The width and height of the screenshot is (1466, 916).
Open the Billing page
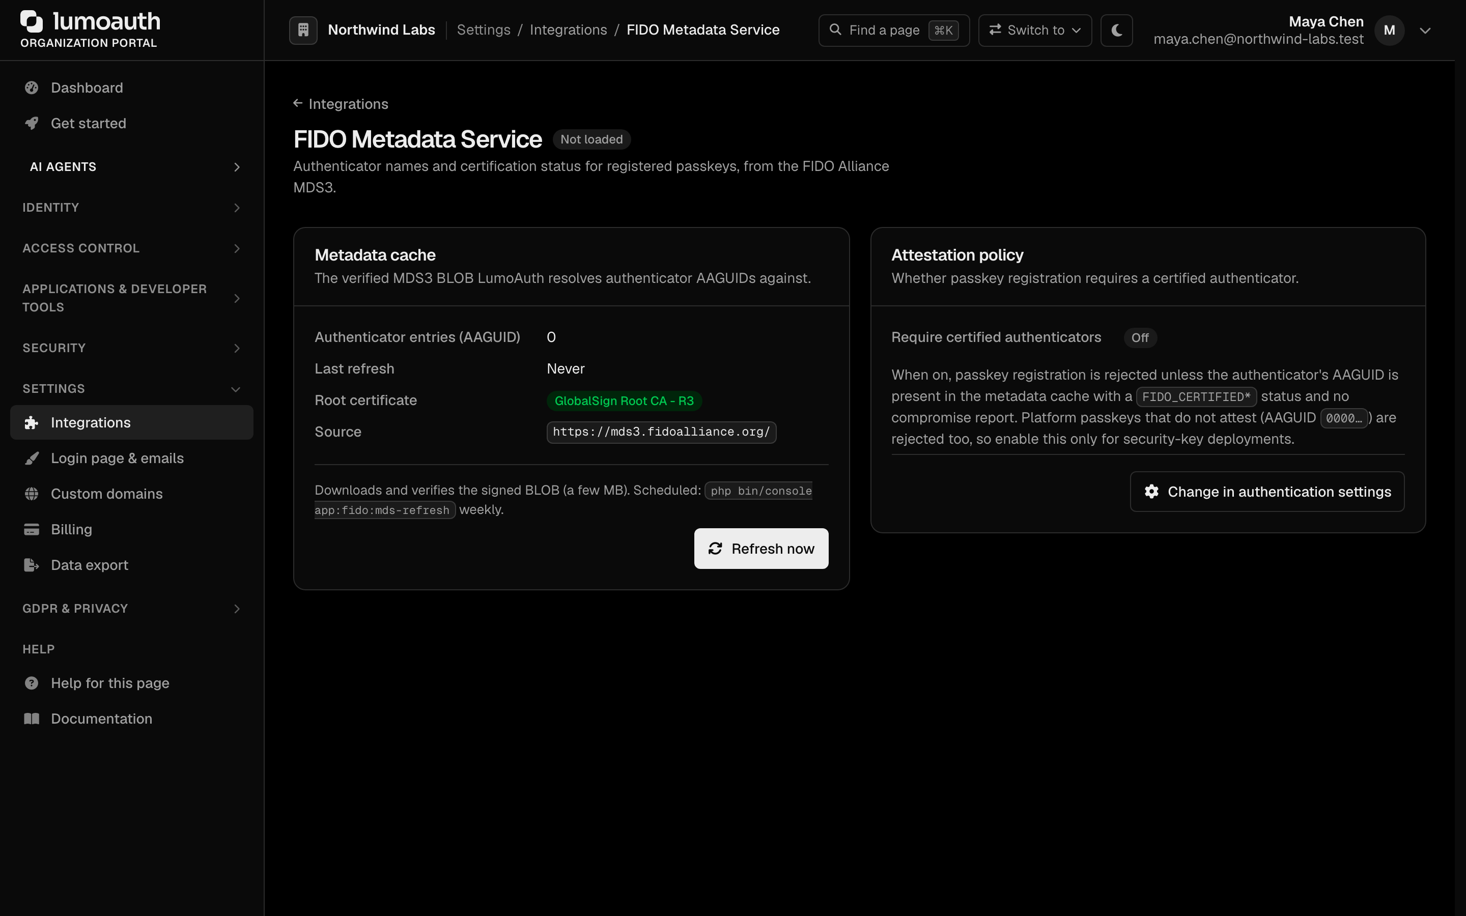(132, 529)
